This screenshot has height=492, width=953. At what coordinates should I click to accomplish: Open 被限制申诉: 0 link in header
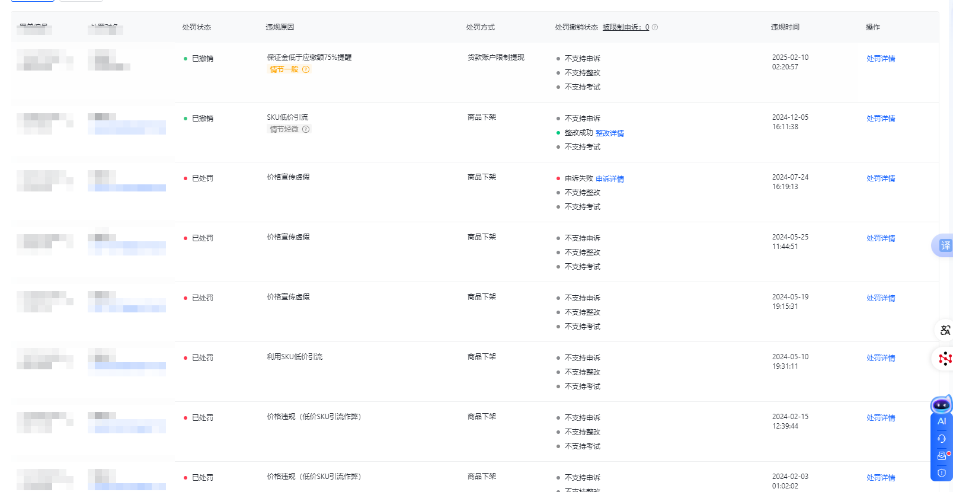click(x=625, y=27)
